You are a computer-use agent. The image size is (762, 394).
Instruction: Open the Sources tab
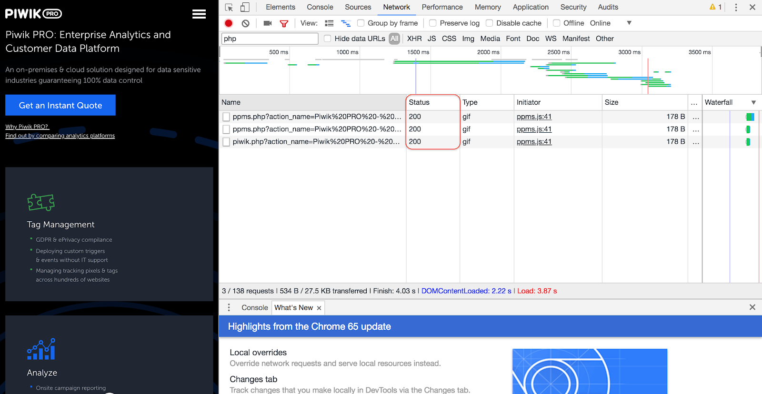358,7
